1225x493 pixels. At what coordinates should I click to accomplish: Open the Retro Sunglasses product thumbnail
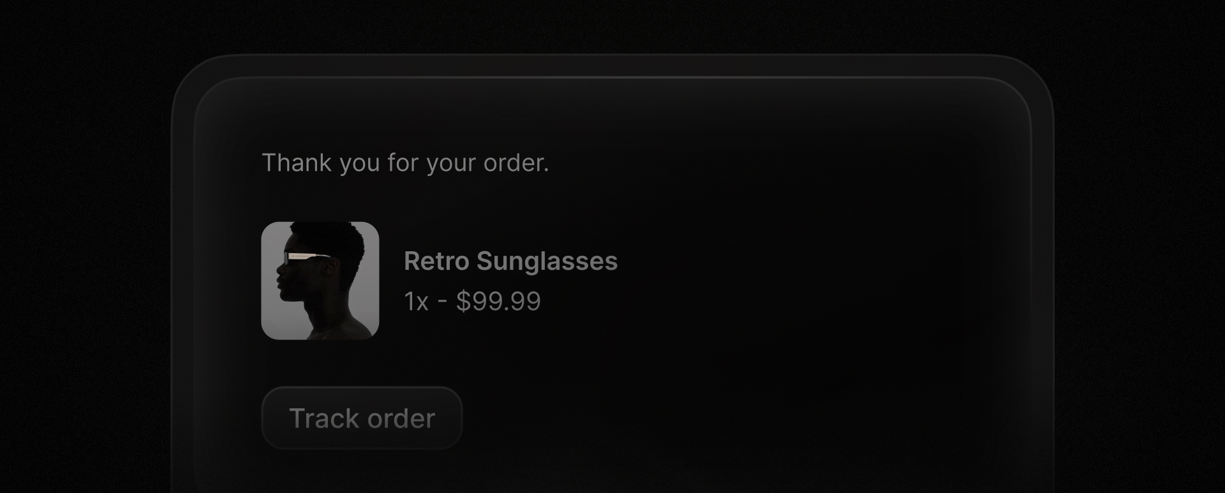pyautogui.click(x=320, y=281)
